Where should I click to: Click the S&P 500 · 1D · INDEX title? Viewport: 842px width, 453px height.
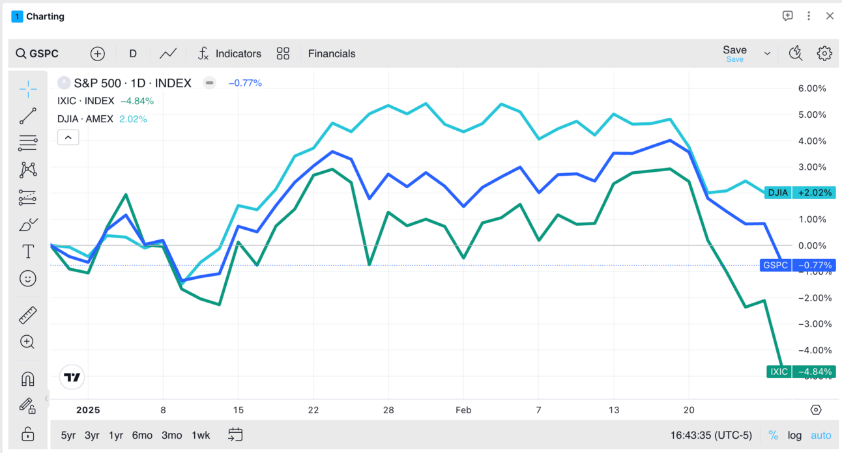(x=132, y=83)
